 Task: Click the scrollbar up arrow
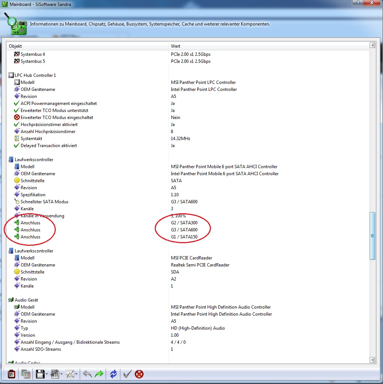(x=373, y=45)
